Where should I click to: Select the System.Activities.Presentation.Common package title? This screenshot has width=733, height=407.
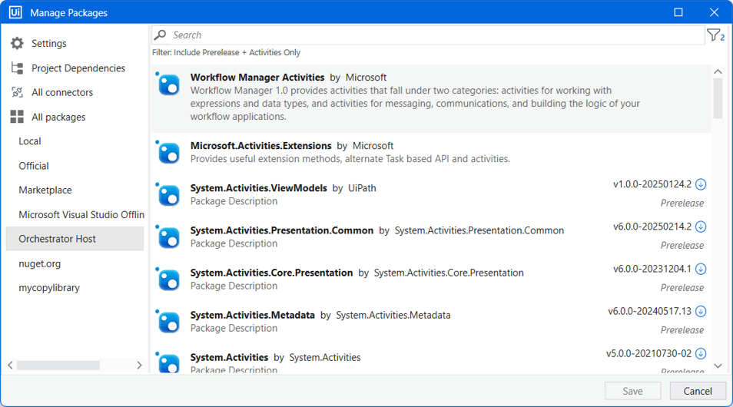point(282,230)
